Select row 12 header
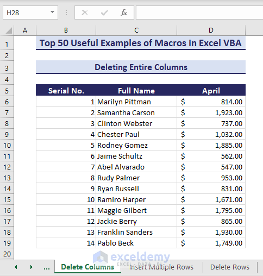Image resolution: width=263 pixels, height=276 pixels. coord(7,167)
